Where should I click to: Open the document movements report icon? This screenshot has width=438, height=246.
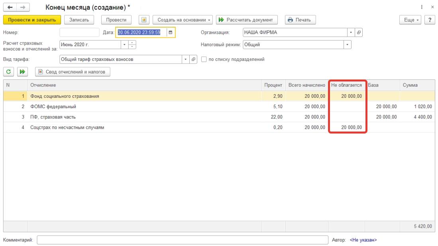pyautogui.click(x=143, y=20)
